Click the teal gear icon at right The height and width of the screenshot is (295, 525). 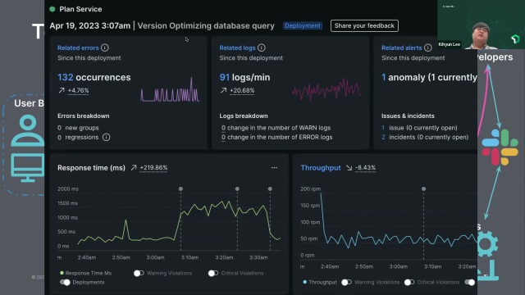[x=487, y=243]
